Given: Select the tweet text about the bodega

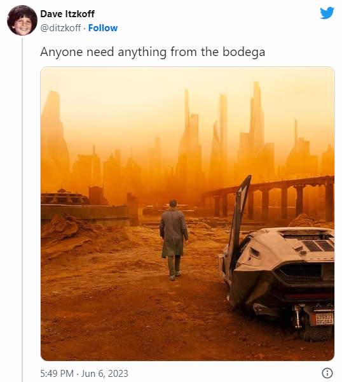Looking at the screenshot, I should coord(153,52).
